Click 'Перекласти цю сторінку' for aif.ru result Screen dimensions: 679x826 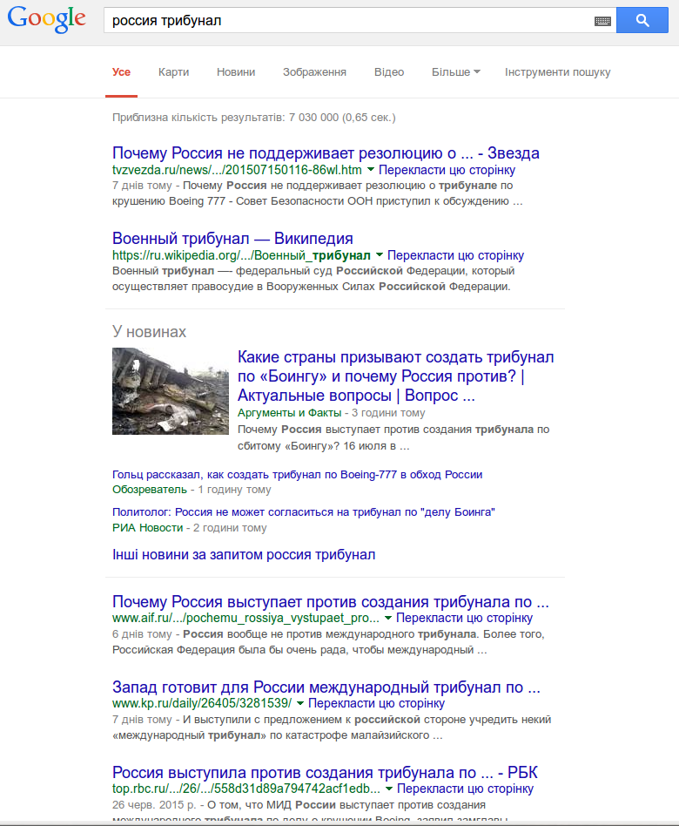464,618
